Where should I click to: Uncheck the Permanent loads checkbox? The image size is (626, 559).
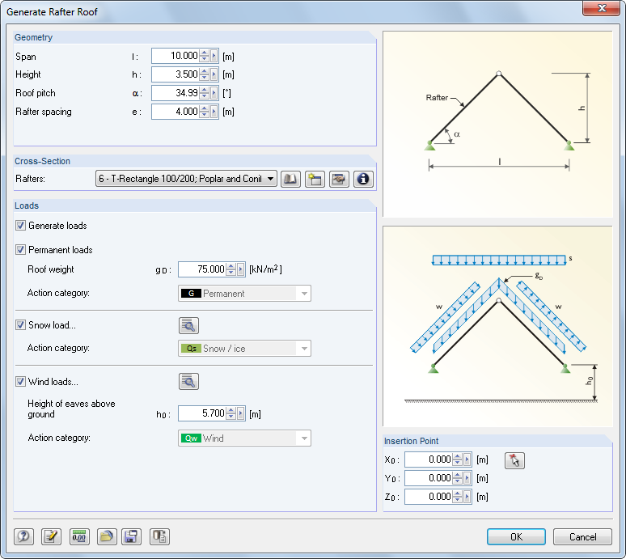(x=20, y=250)
